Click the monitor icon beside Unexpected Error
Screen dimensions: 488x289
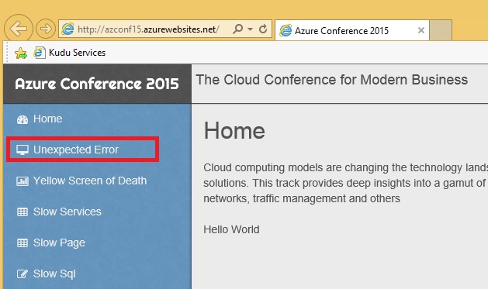pyautogui.click(x=22, y=150)
